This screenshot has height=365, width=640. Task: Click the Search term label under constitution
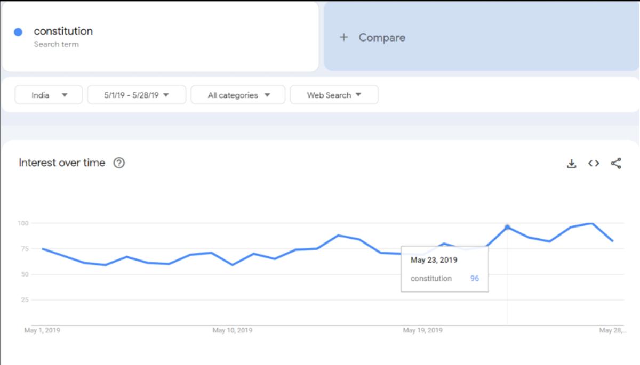pyautogui.click(x=56, y=44)
